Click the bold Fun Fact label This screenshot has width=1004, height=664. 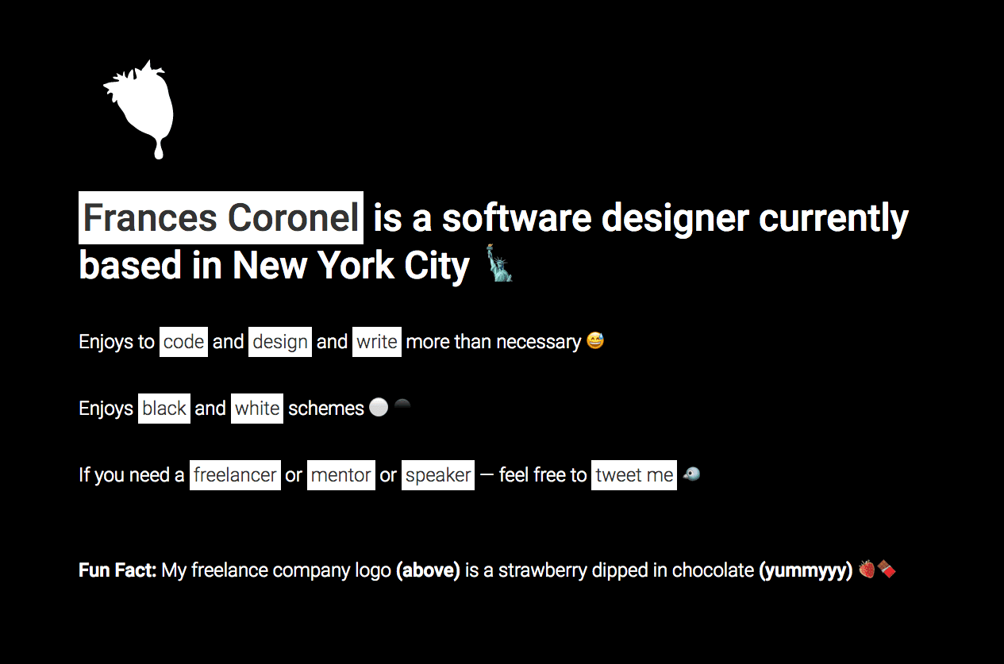117,570
